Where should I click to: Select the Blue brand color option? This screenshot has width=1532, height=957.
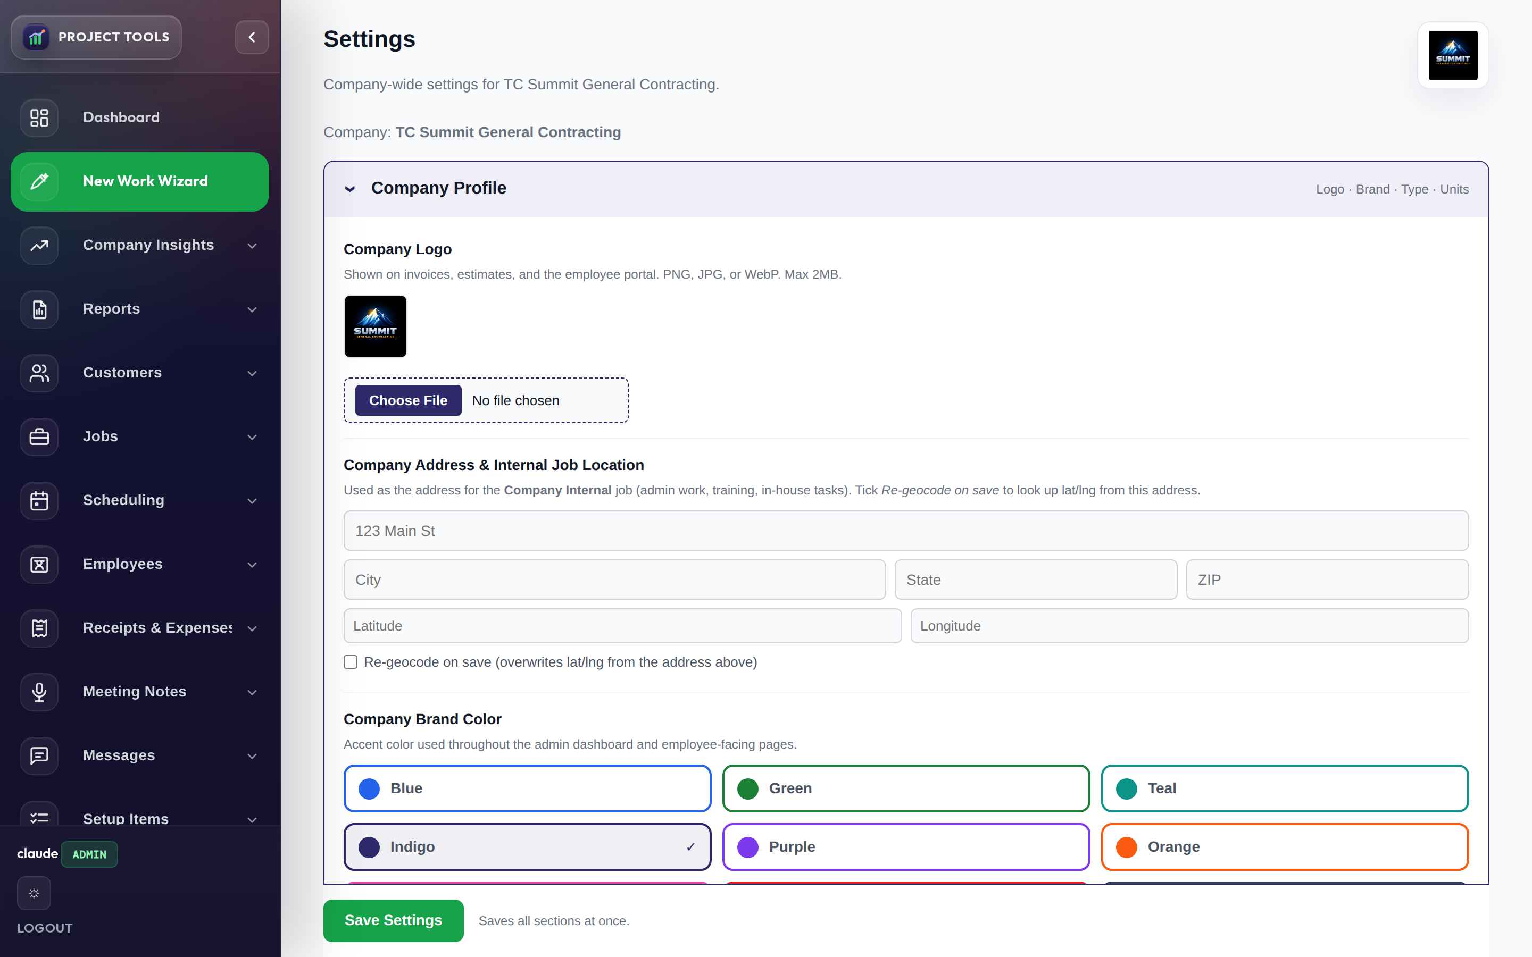click(x=527, y=788)
